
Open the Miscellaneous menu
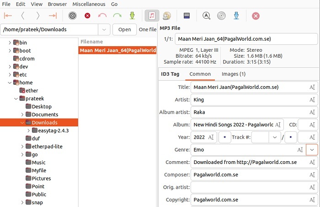[x=89, y=4]
